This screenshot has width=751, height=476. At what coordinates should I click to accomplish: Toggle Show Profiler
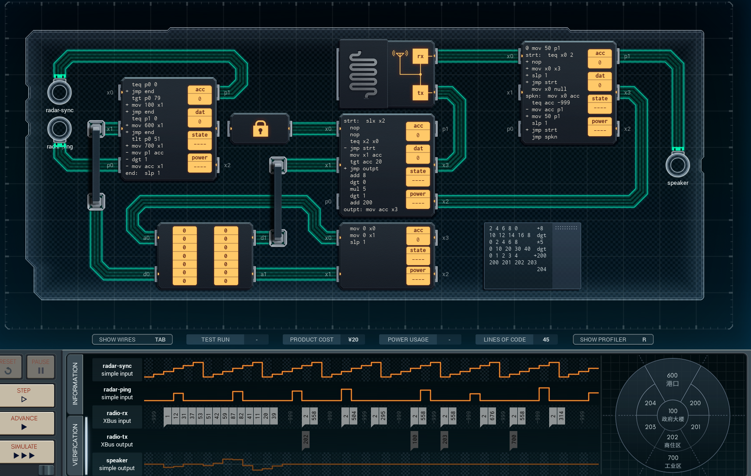pos(613,339)
